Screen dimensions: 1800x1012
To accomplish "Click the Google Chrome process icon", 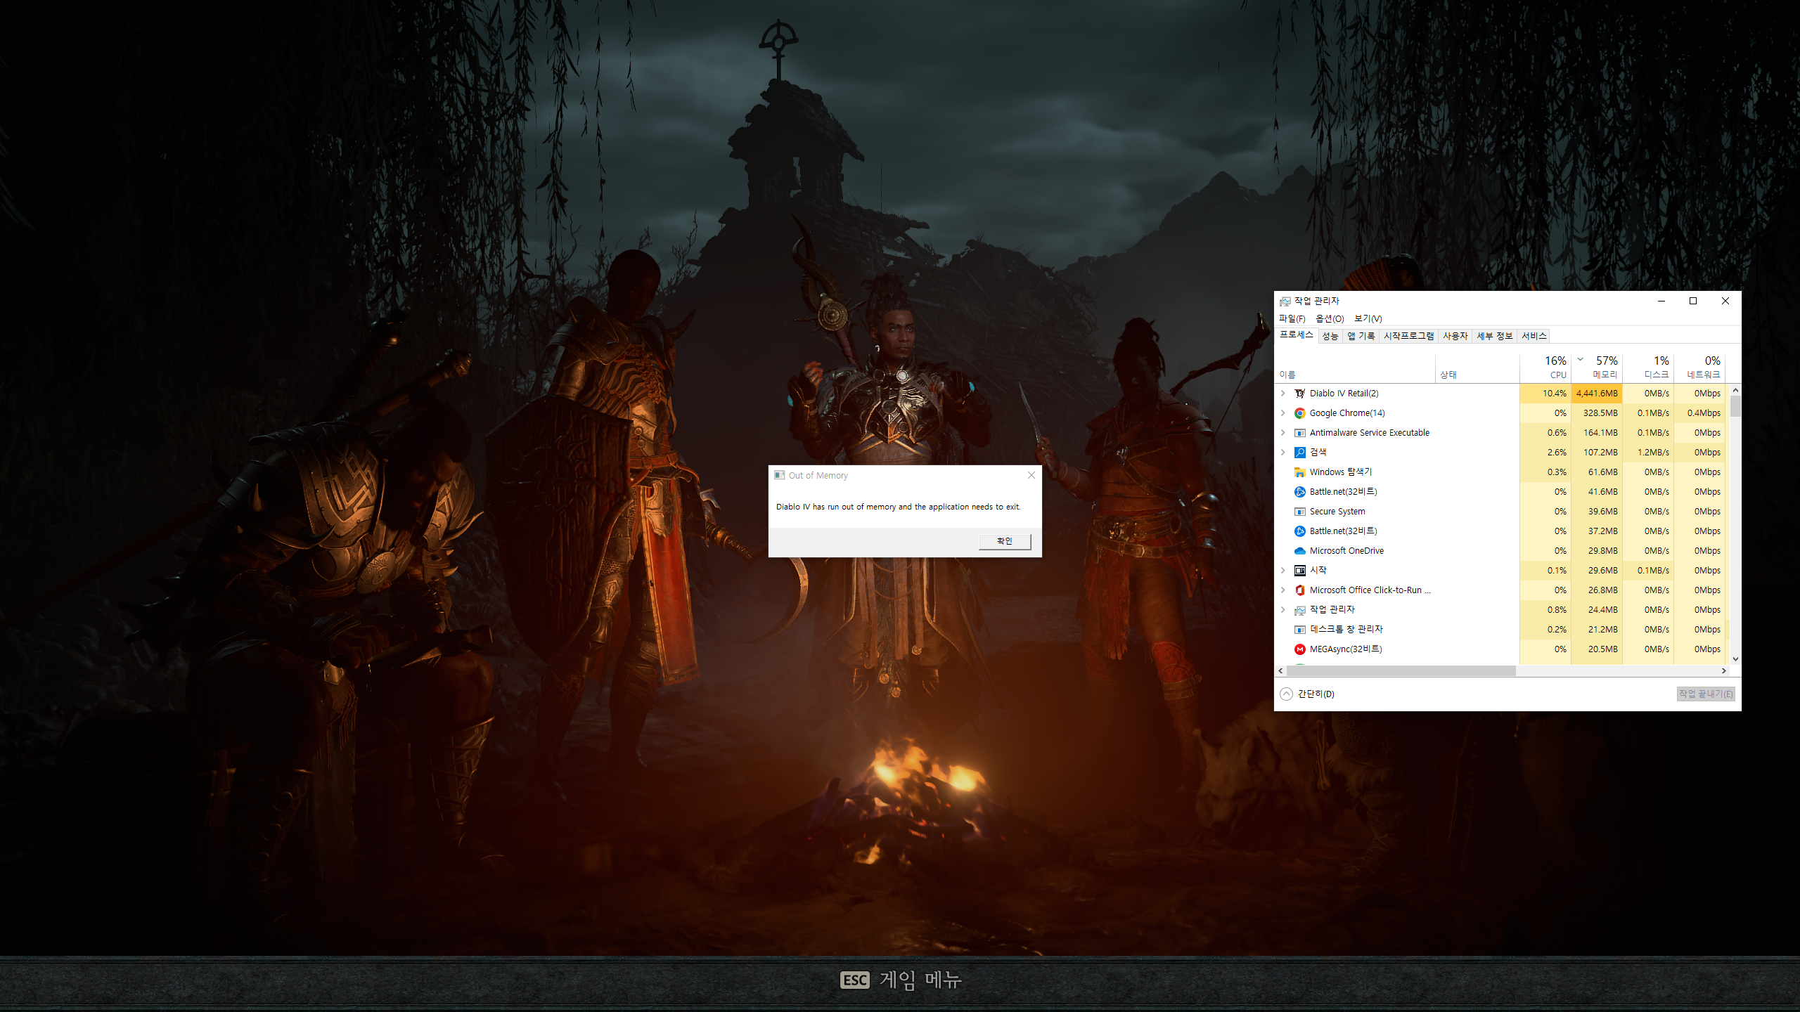I will (1299, 413).
